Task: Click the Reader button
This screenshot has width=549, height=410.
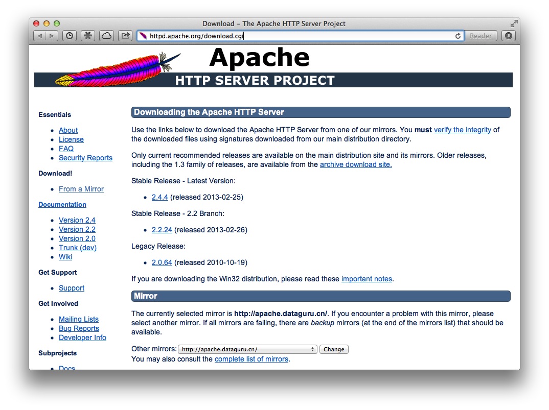Action: tap(481, 36)
